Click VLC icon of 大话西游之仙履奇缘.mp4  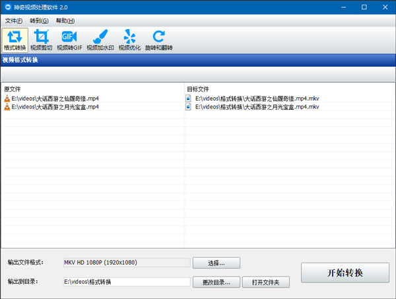coord(7,99)
